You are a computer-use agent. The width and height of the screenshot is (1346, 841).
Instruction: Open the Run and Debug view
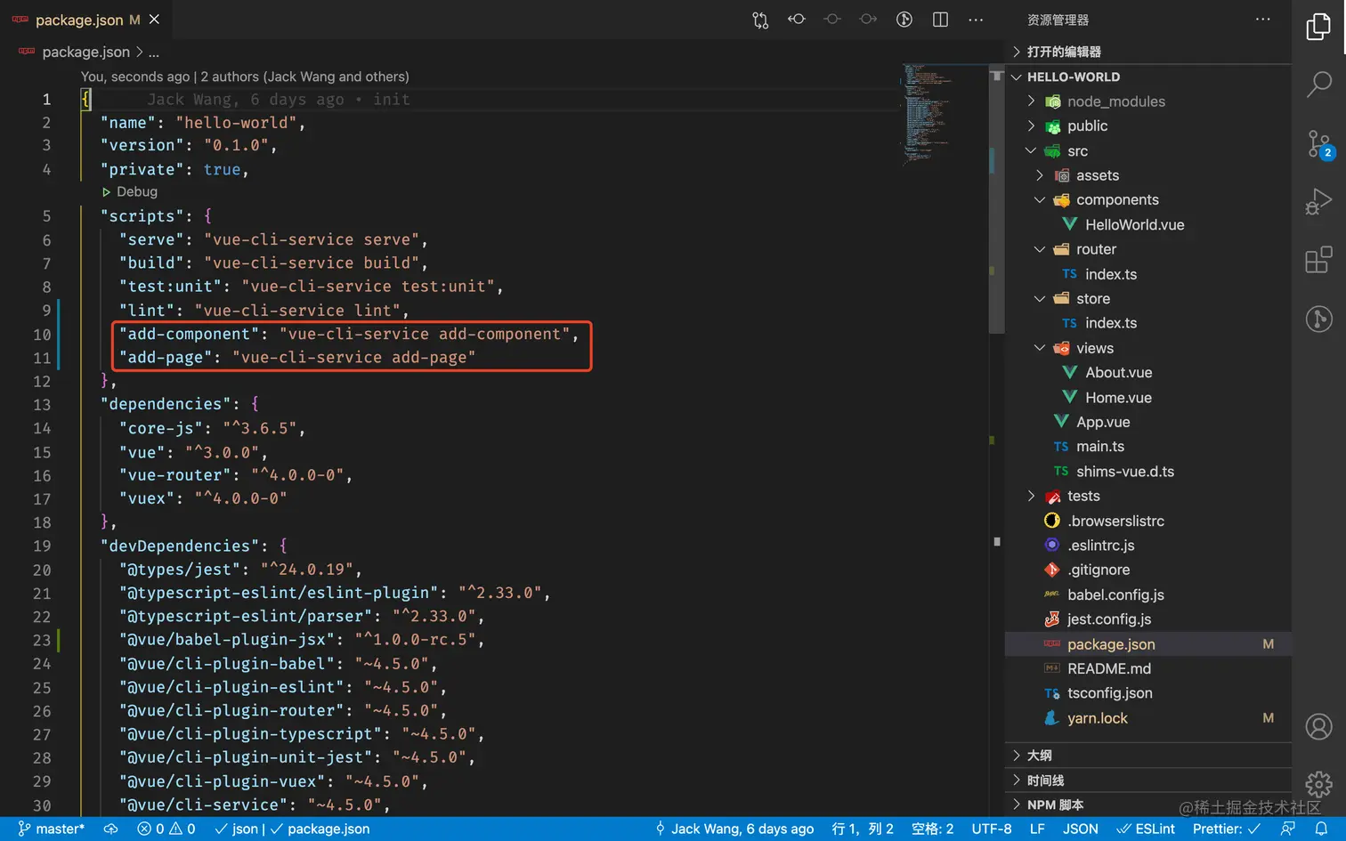[x=1318, y=202]
